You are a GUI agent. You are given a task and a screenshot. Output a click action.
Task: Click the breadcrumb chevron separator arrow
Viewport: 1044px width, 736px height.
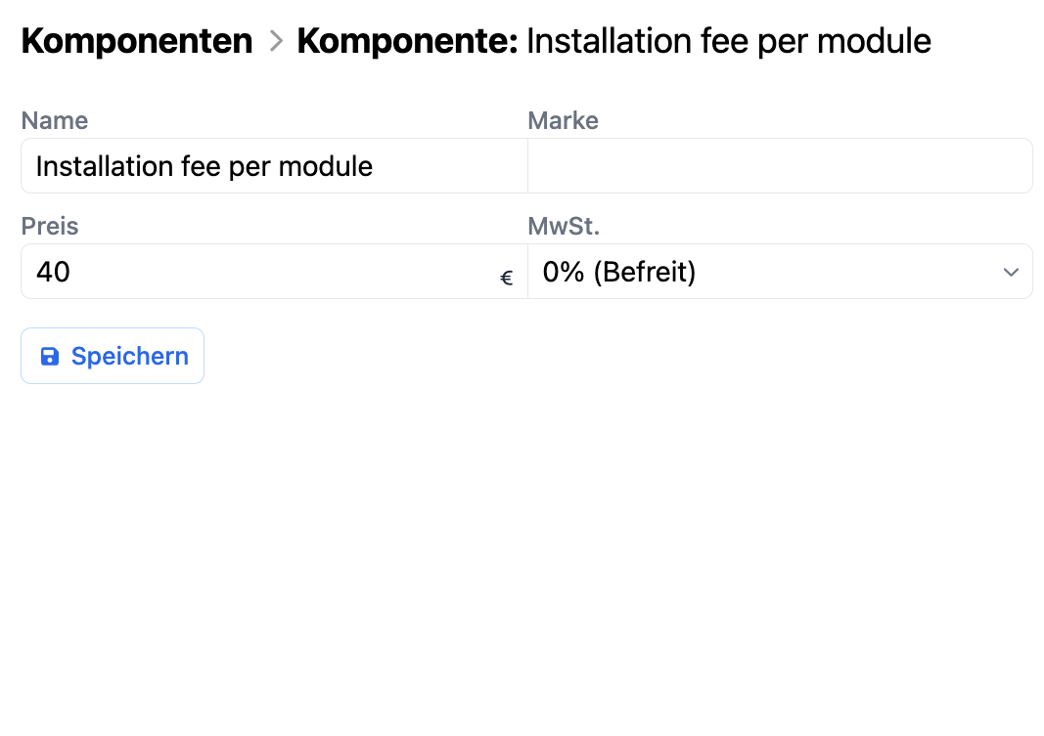(x=276, y=41)
